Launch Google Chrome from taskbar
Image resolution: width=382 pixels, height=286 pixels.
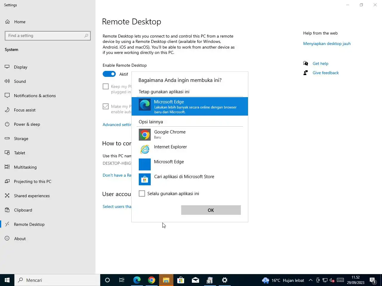point(152,280)
